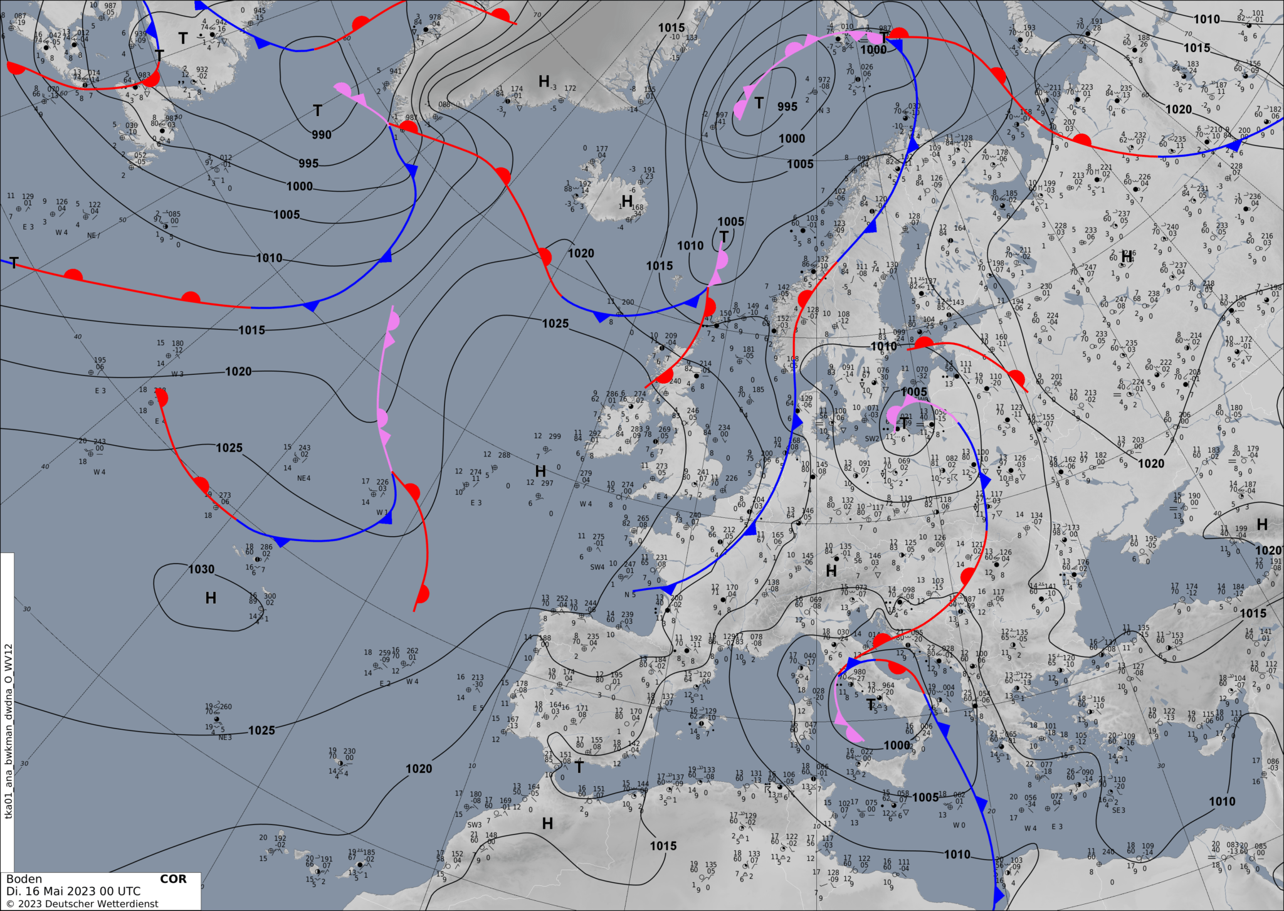Select the "W 3" ship wind report
1284x911 pixels.
click(177, 374)
